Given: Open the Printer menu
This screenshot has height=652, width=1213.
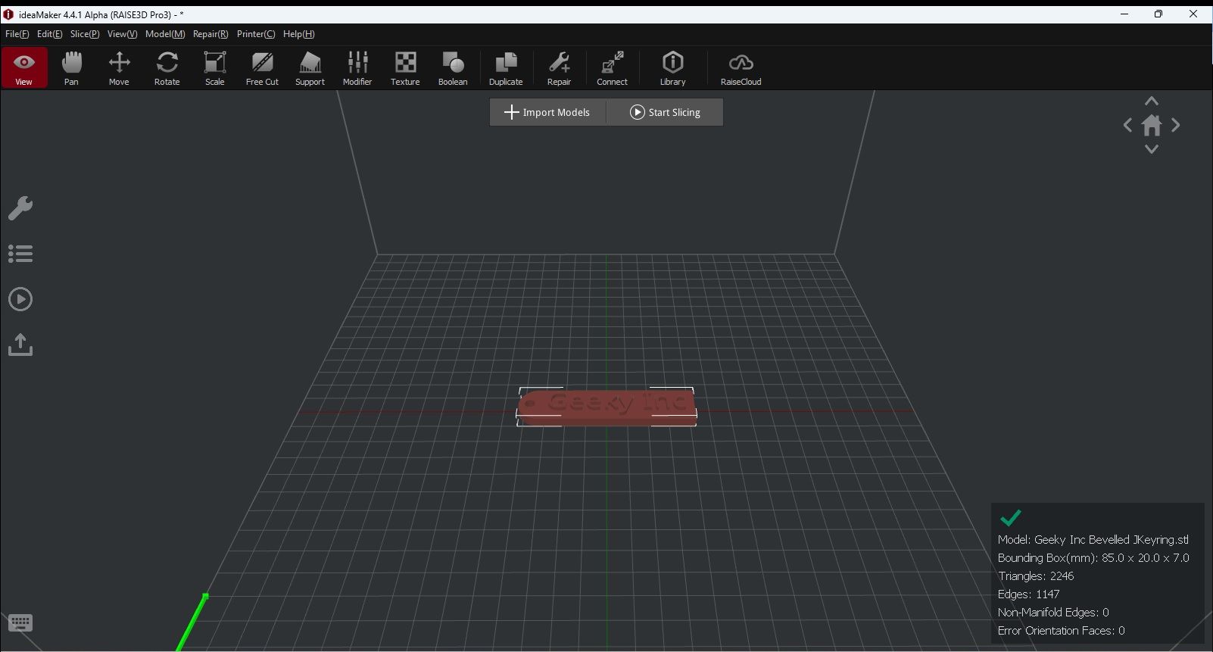Looking at the screenshot, I should click(x=256, y=34).
